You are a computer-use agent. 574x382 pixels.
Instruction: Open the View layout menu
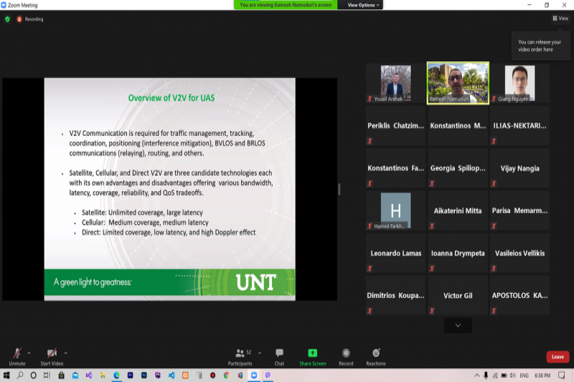click(x=560, y=19)
